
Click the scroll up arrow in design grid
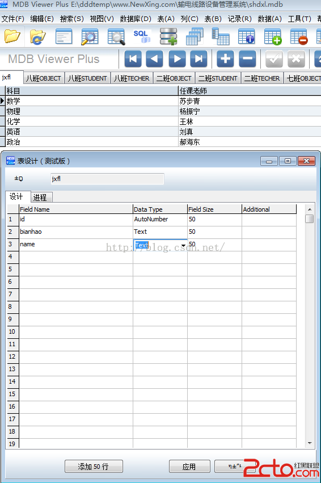(x=310, y=209)
